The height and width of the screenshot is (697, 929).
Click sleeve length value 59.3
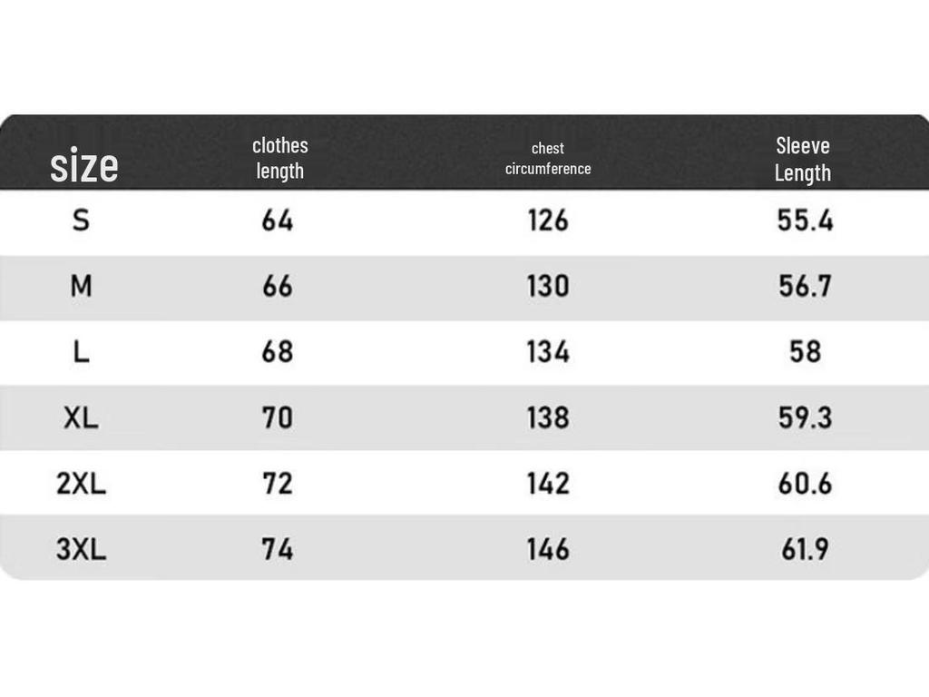click(805, 417)
